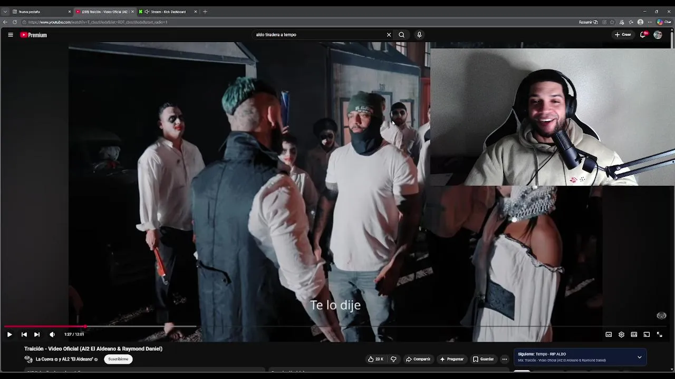Share video with Compartir
This screenshot has height=379, width=675.
(x=418, y=359)
